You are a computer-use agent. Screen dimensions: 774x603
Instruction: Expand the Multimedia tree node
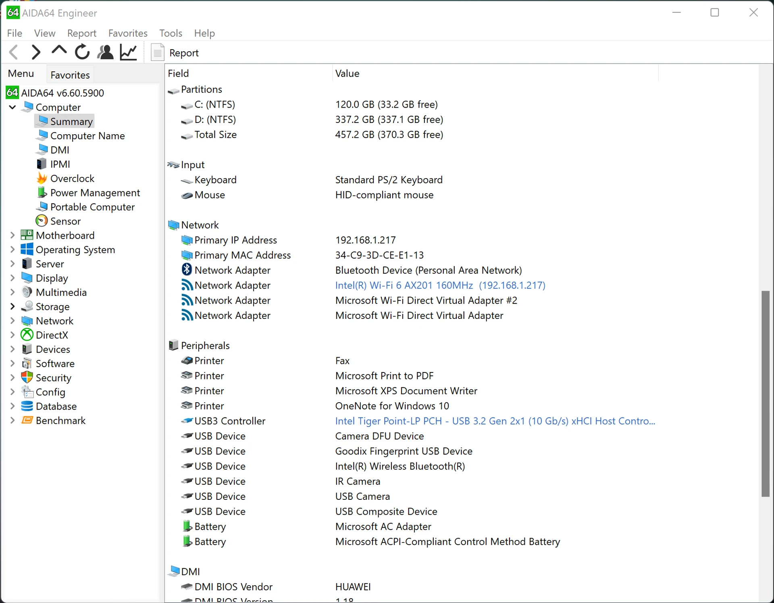click(12, 292)
